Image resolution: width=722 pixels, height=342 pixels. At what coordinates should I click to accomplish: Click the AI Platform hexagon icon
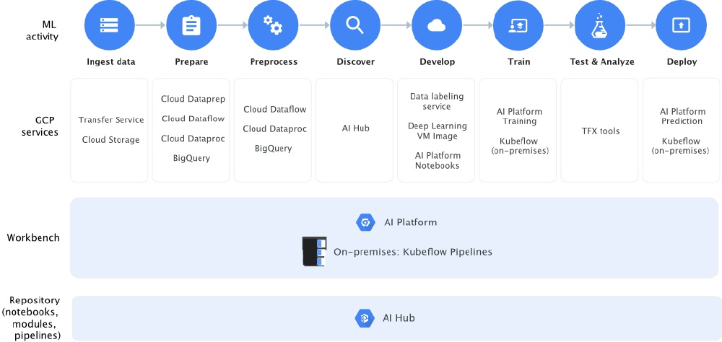pyautogui.click(x=365, y=222)
